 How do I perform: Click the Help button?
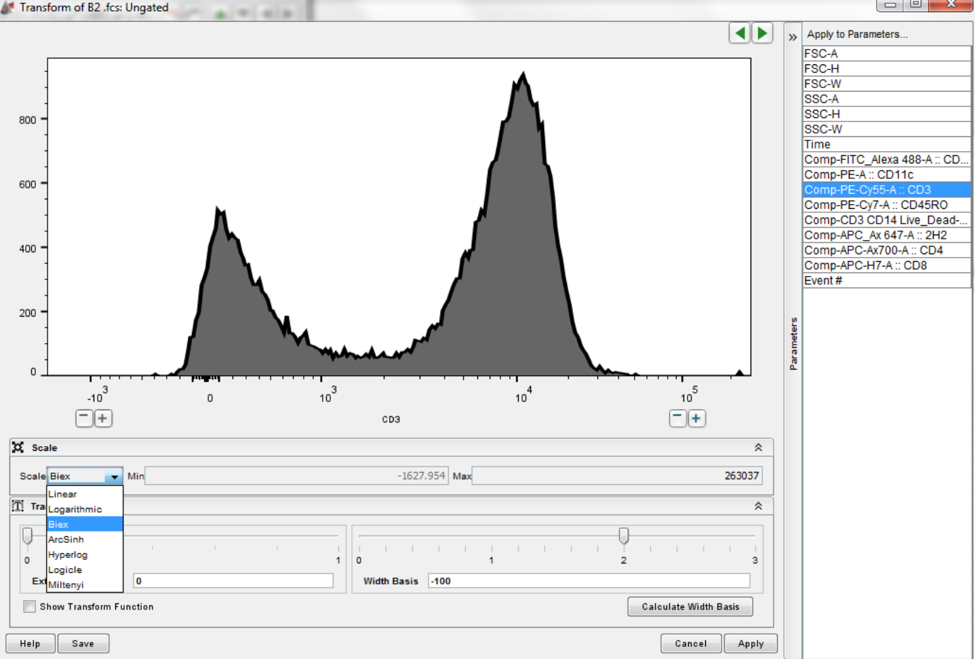coord(30,643)
